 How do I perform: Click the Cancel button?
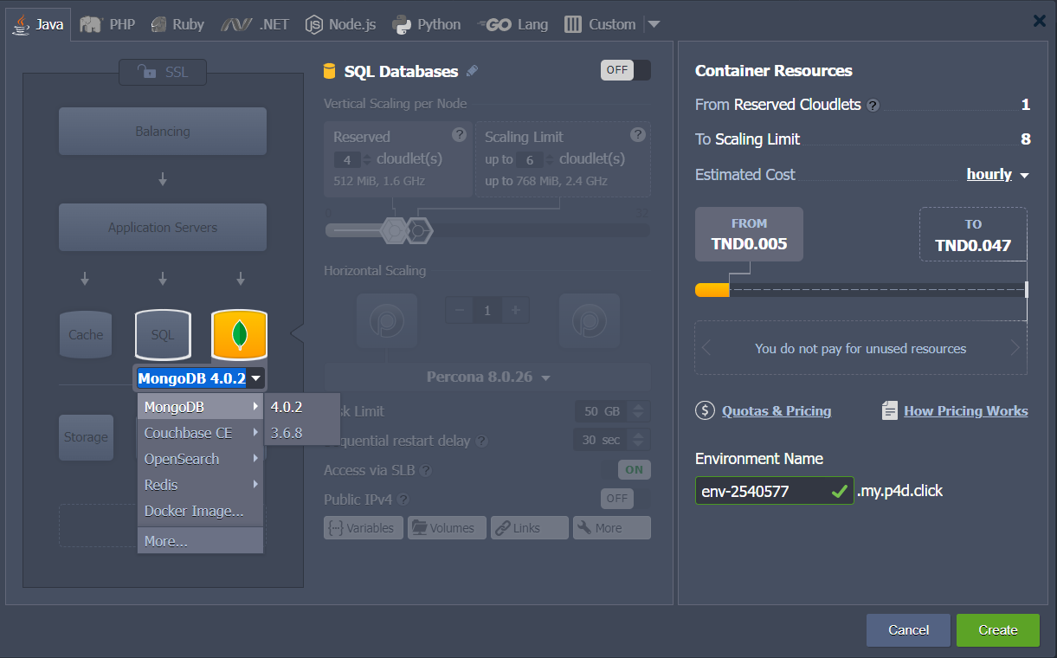tap(908, 630)
